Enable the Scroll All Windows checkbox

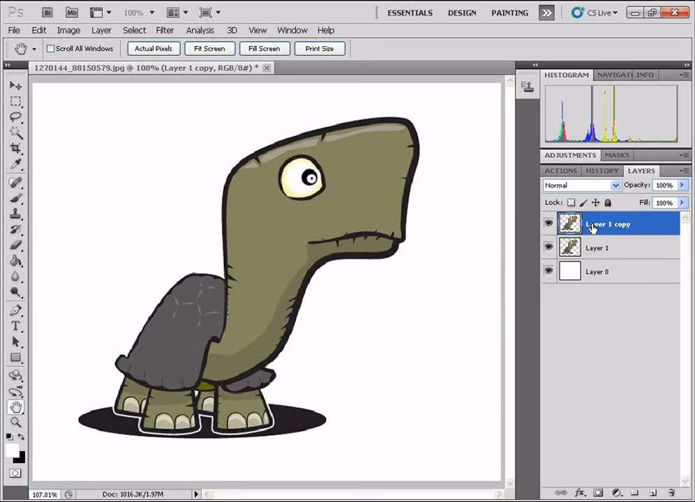[50, 48]
